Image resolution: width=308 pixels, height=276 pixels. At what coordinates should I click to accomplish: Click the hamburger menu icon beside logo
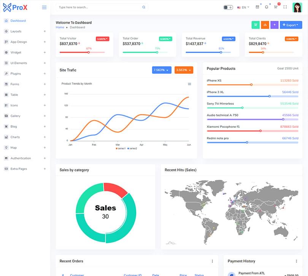coord(44,7)
